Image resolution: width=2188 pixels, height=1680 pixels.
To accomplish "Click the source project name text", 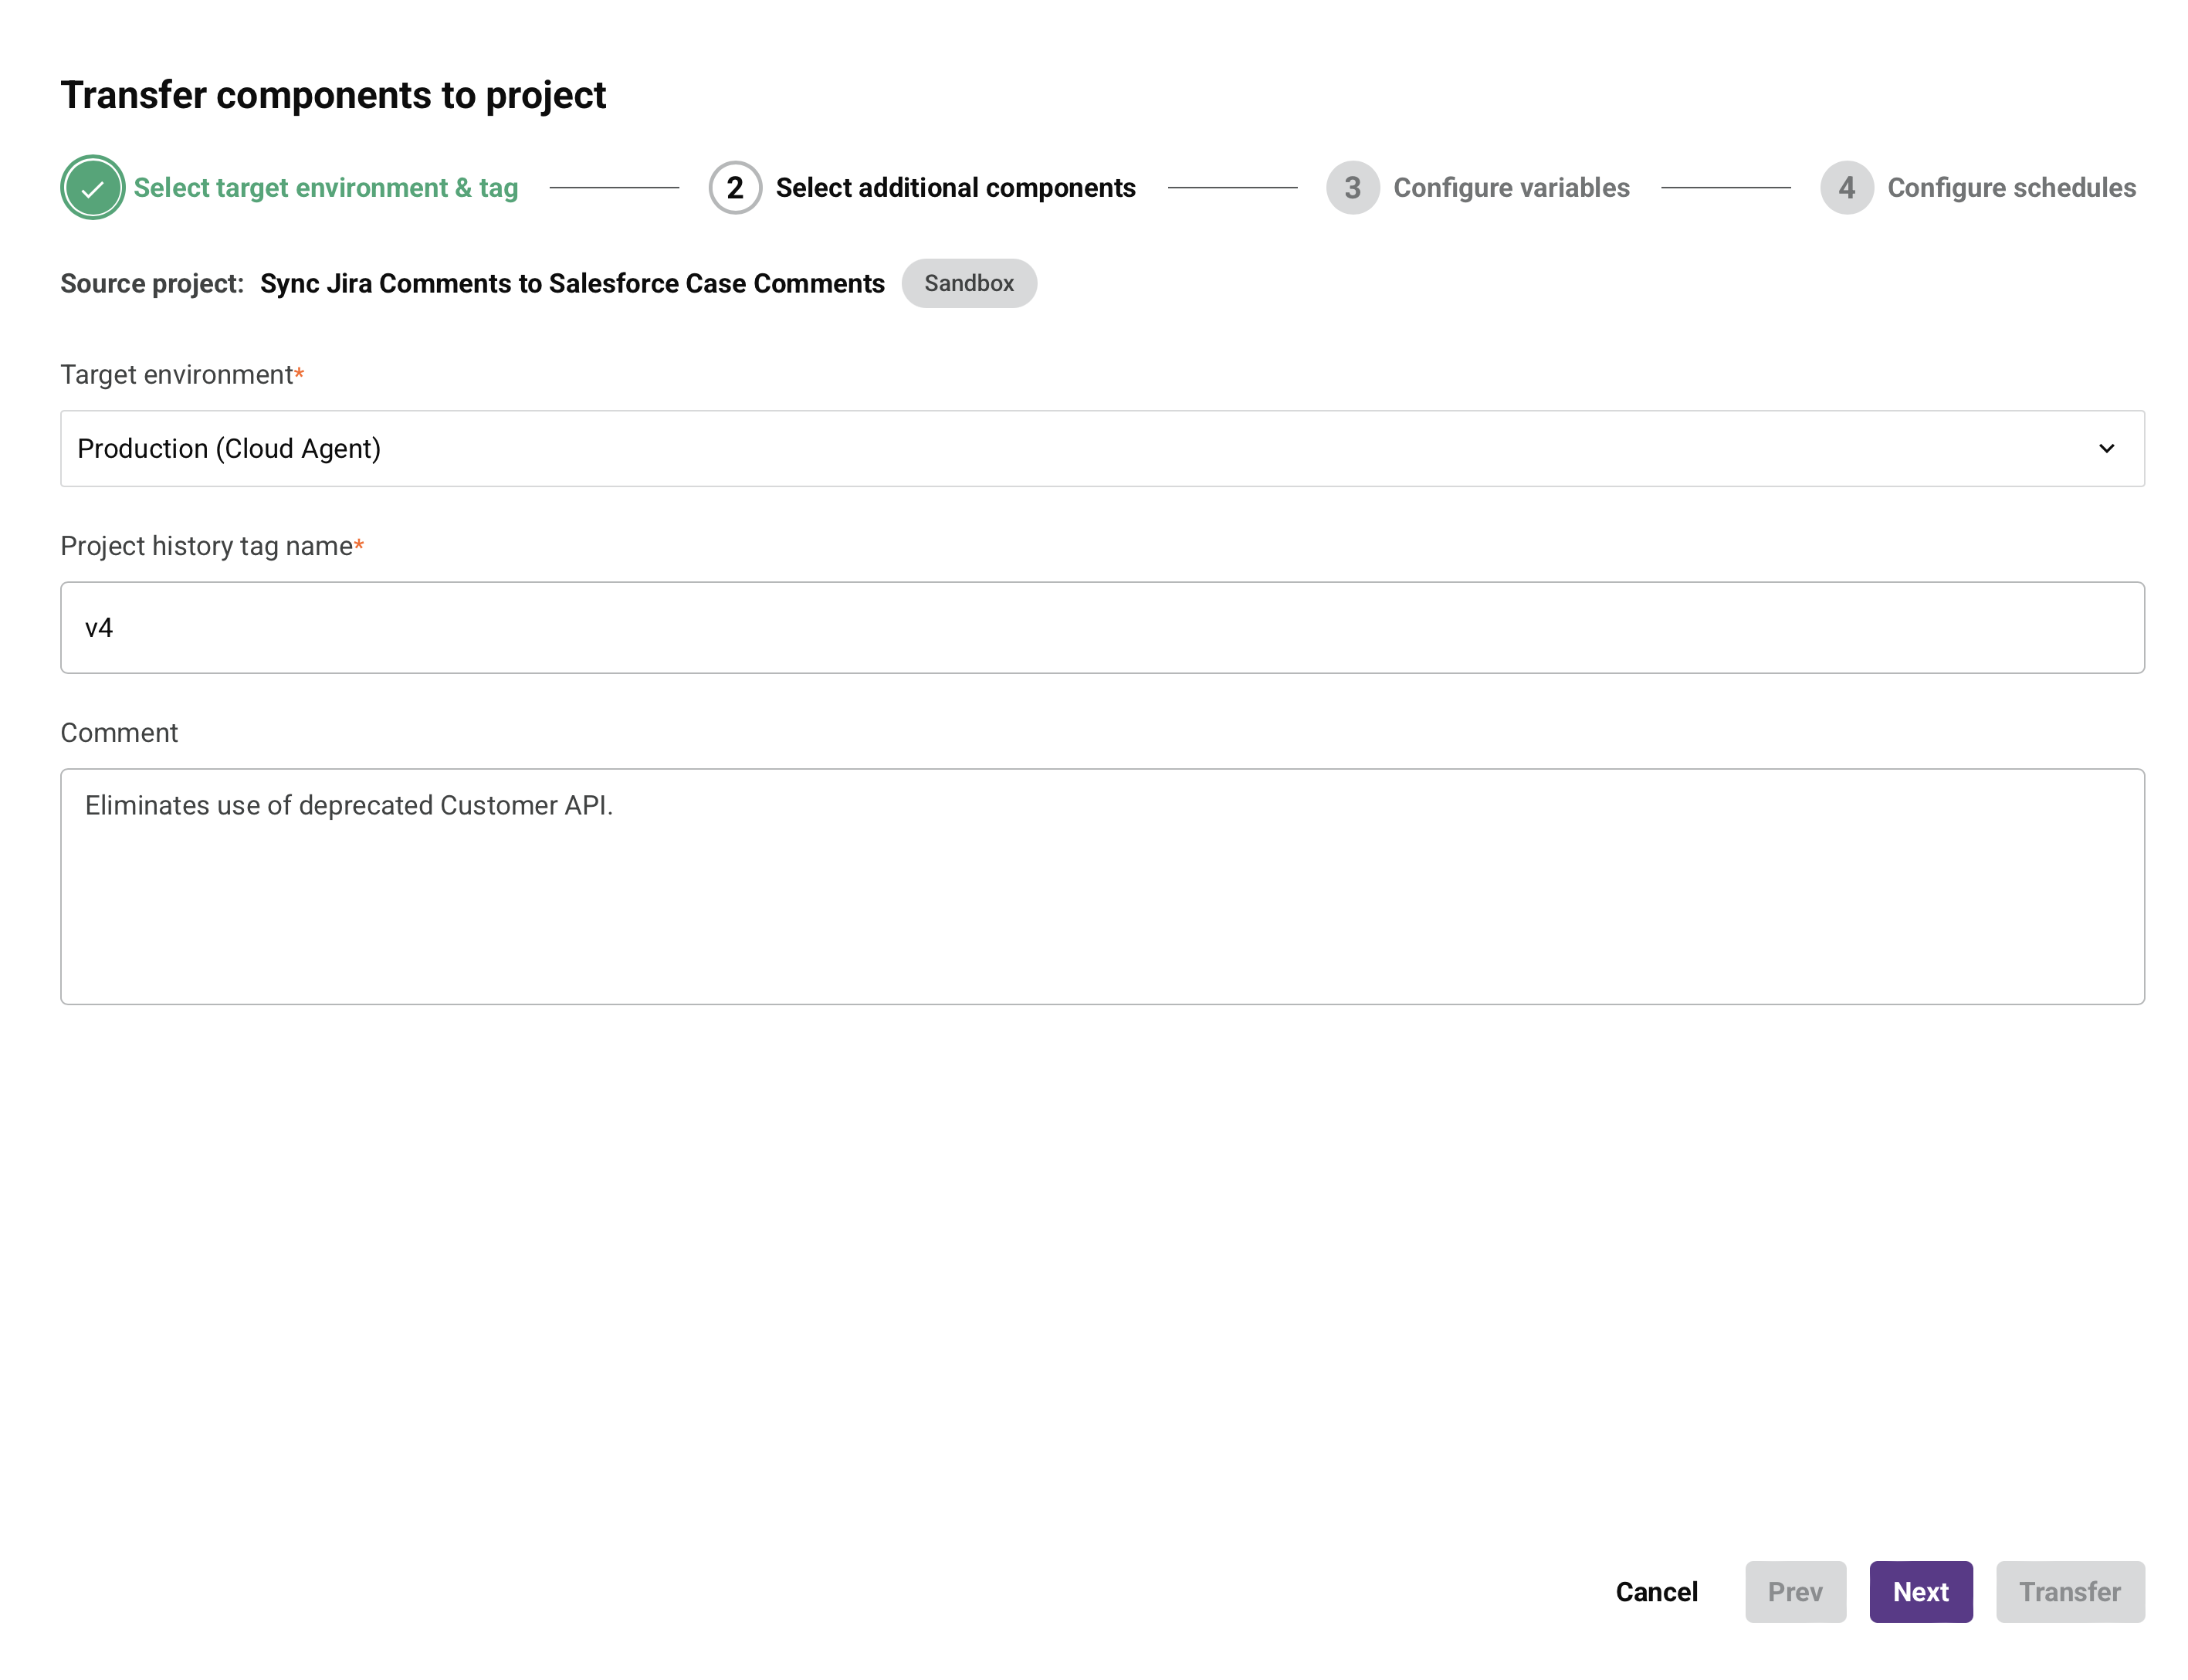I will 572,283.
